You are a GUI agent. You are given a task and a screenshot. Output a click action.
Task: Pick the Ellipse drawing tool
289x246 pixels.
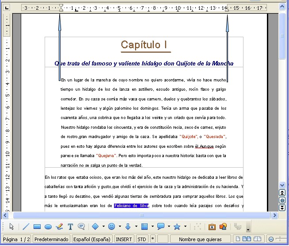pos(48,227)
